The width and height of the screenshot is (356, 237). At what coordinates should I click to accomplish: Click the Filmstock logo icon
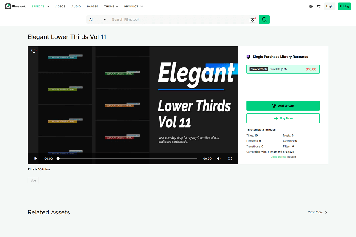pyautogui.click(x=8, y=6)
